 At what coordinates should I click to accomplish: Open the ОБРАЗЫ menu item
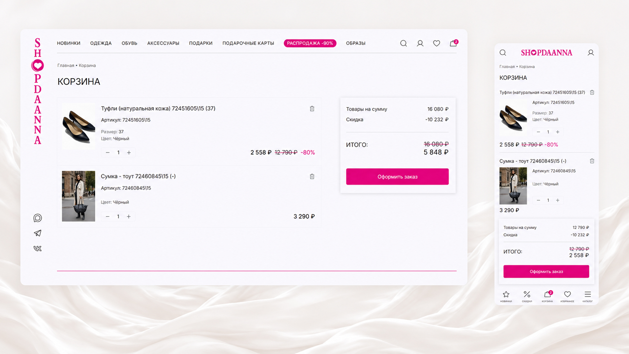coord(356,43)
